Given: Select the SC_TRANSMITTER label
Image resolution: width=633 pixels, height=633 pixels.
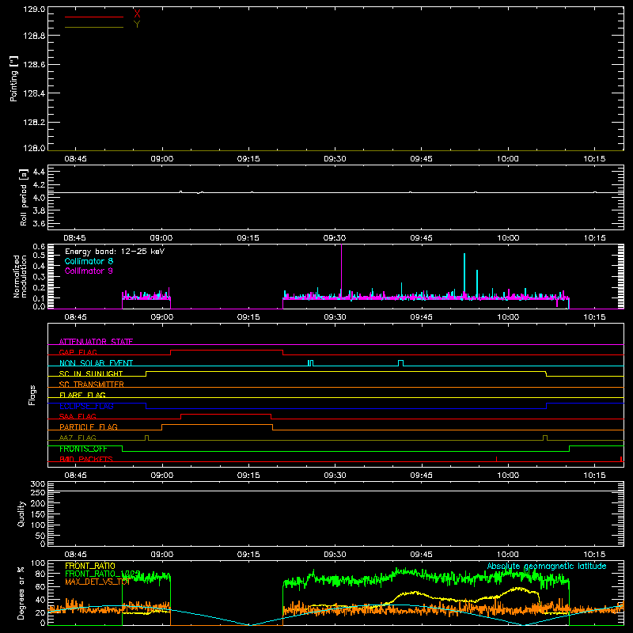Looking at the screenshot, I should click(x=92, y=385).
